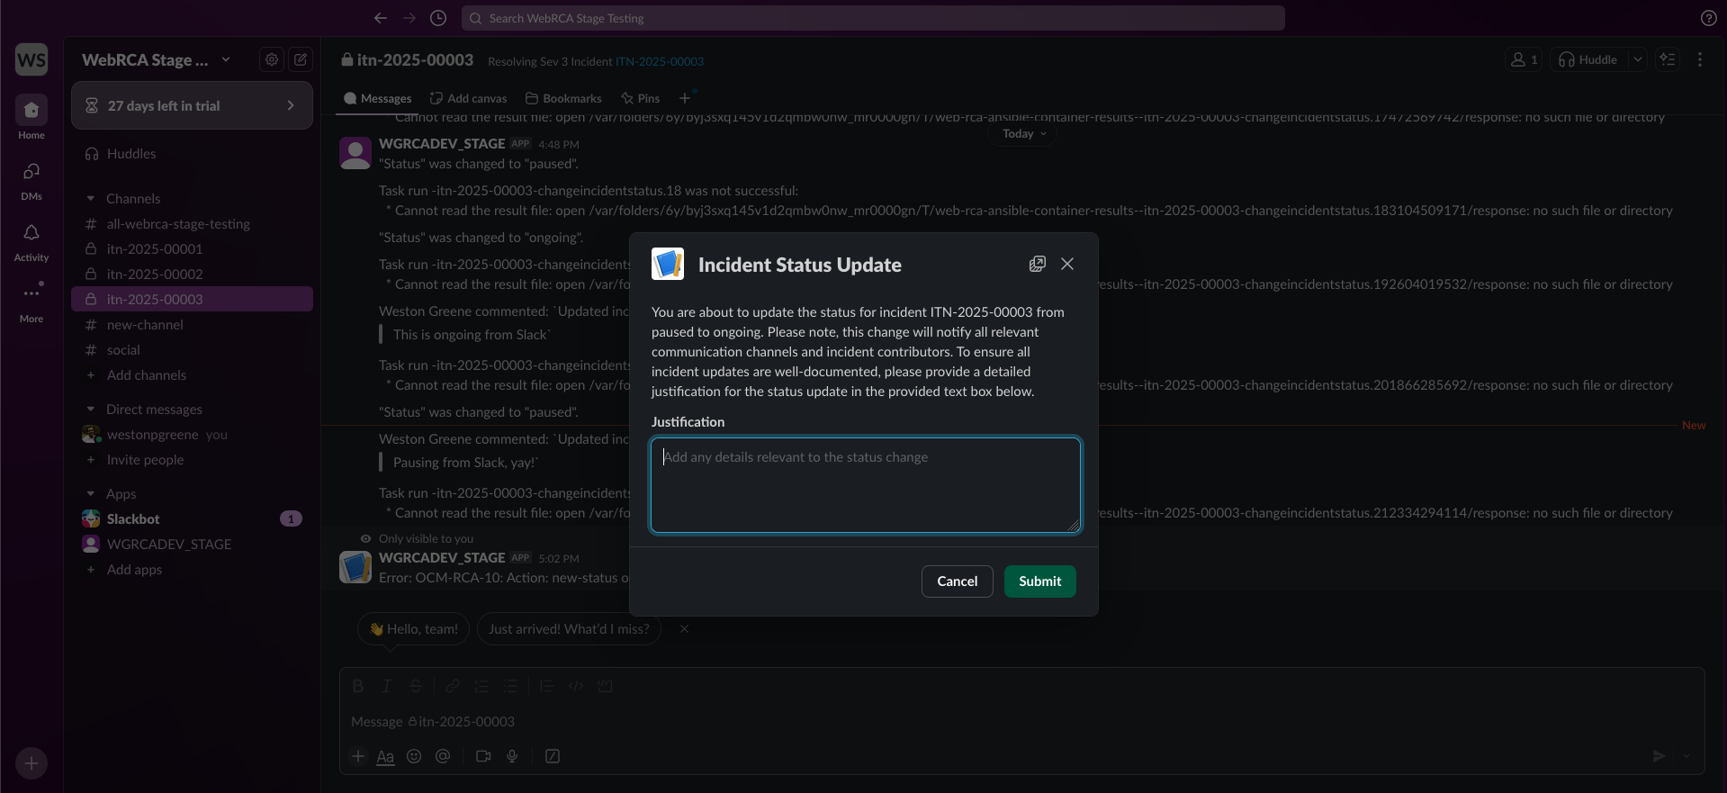Viewport: 1727px width, 793px height.
Task: Send the "Hello, team!" suggested reply
Action: tap(415, 629)
